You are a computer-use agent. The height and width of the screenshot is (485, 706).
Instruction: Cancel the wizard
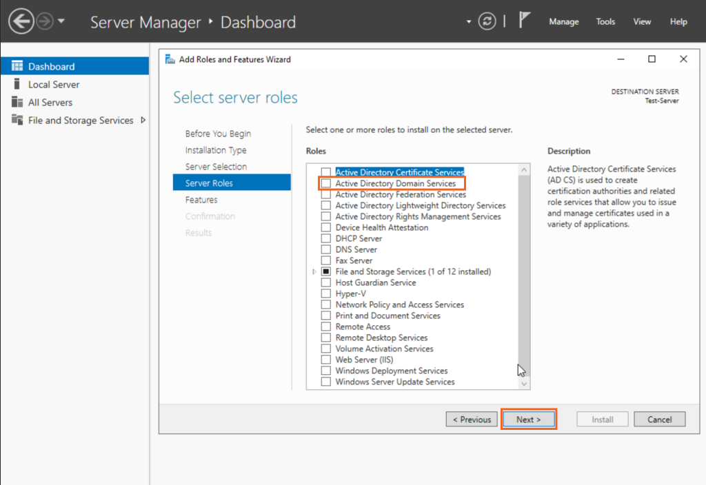[659, 419]
